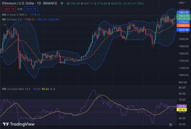Viewport: 191px width, 129px height.
Task: Click the TradingView logo
Action: point(19,124)
